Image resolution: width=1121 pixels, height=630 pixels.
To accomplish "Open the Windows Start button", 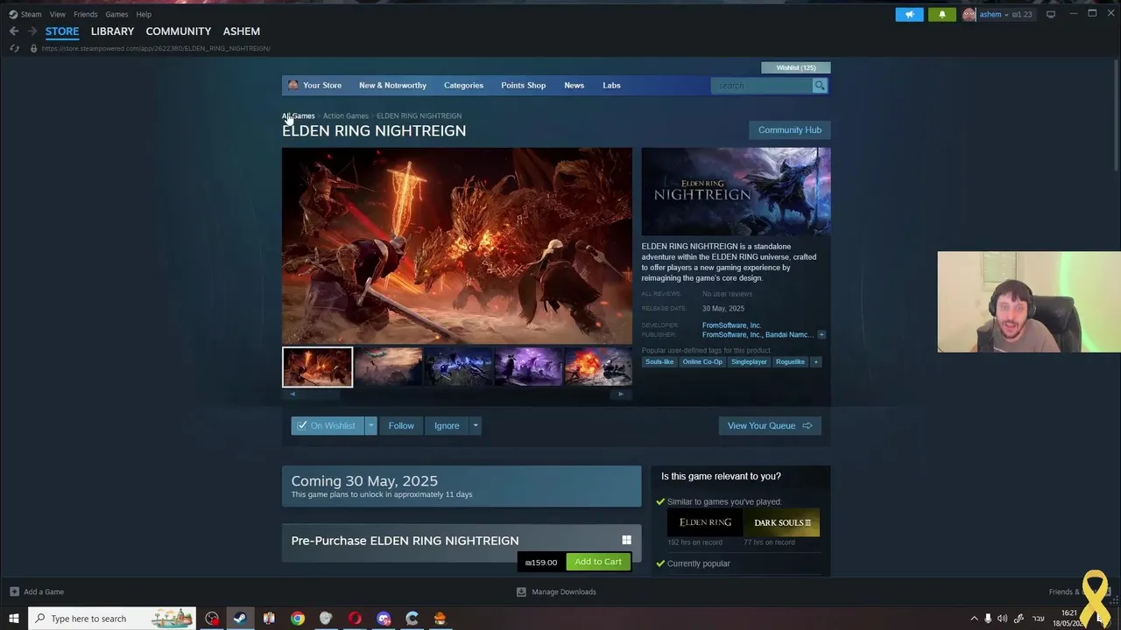I will [14, 619].
